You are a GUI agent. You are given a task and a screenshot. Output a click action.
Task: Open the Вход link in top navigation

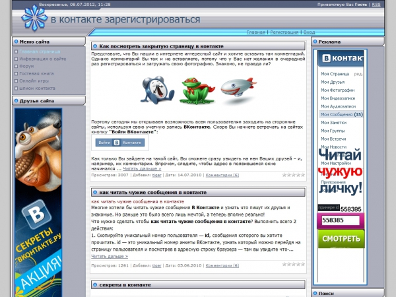pos(309,32)
